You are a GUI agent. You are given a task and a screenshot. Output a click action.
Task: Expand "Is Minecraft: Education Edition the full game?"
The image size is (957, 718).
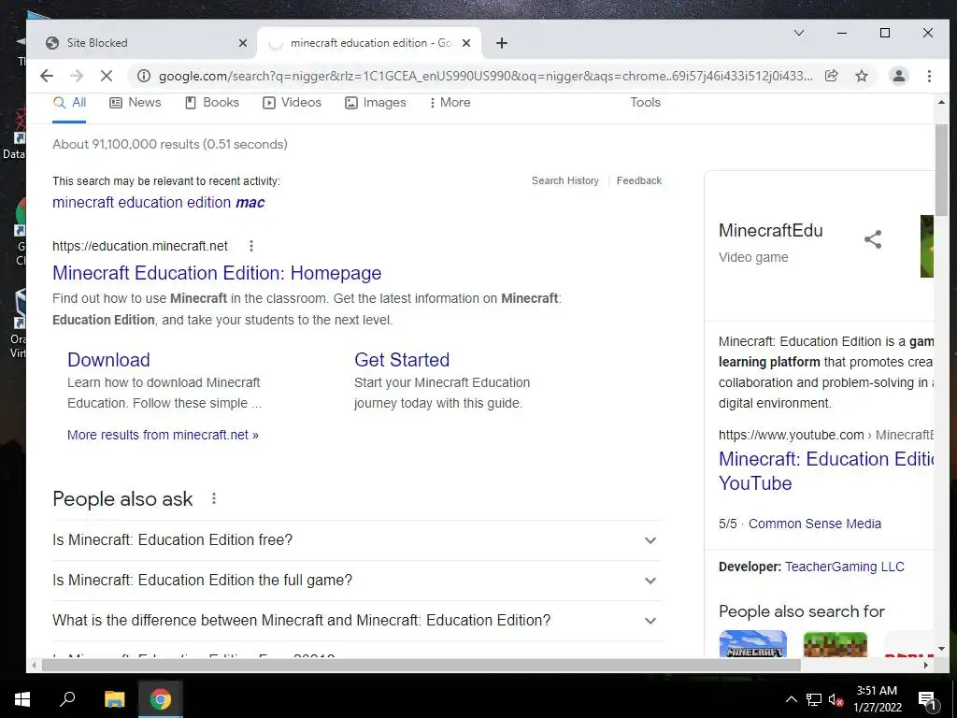(357, 581)
